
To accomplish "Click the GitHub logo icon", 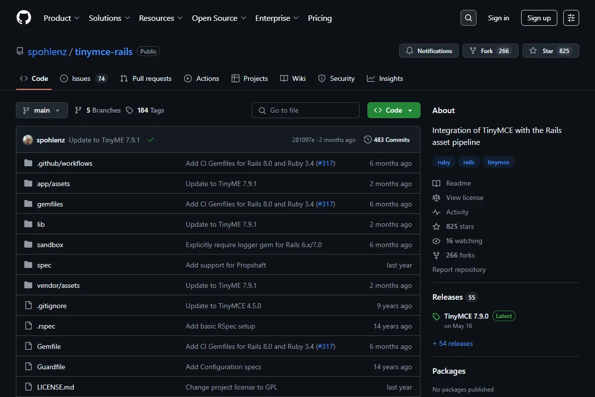I will [x=24, y=18].
